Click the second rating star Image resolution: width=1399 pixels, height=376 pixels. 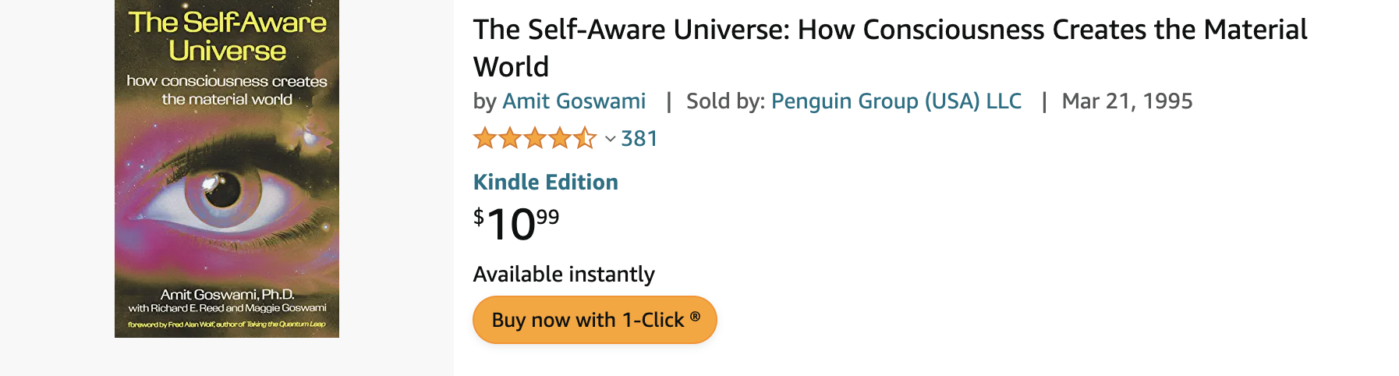click(510, 139)
